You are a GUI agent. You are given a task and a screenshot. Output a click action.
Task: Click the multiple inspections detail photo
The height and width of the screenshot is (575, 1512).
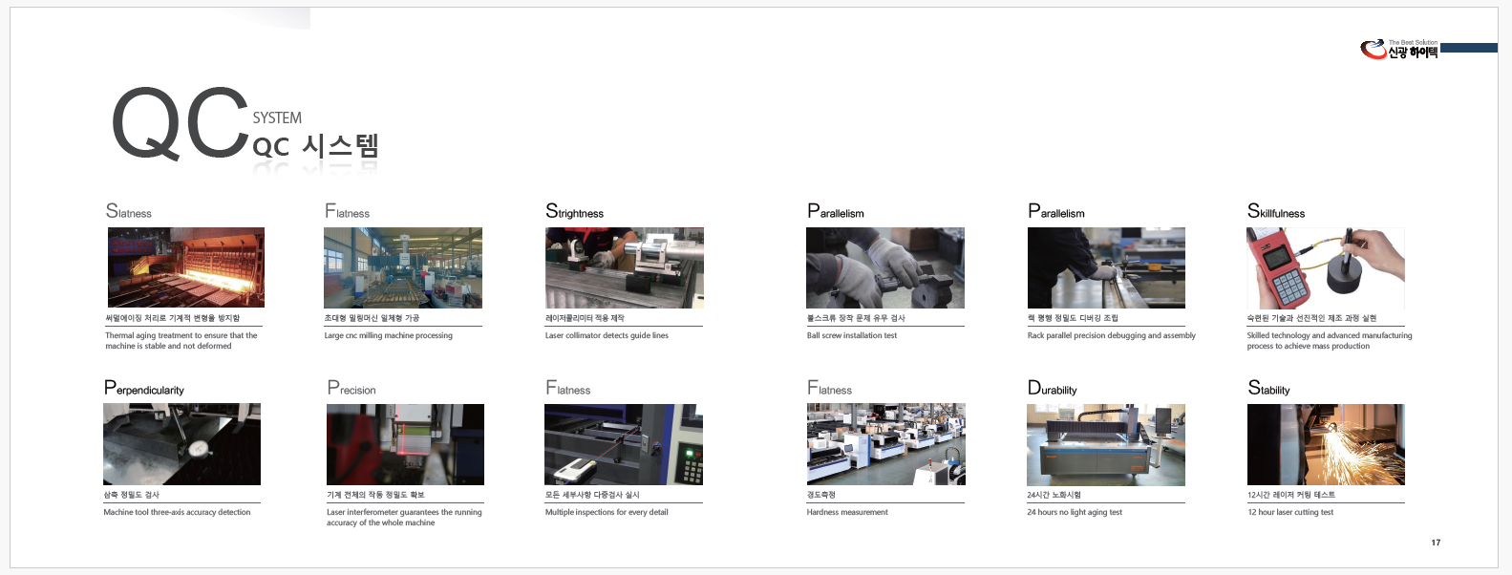(623, 444)
